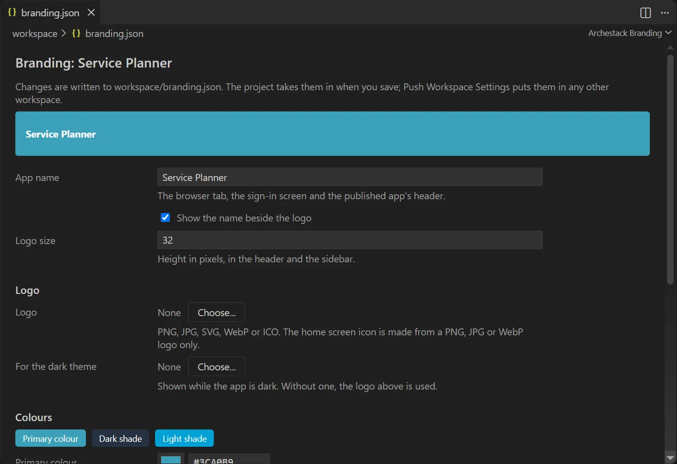The image size is (677, 464).
Task: Click the JSON braces icon in breadcrumb
Action: coord(76,34)
